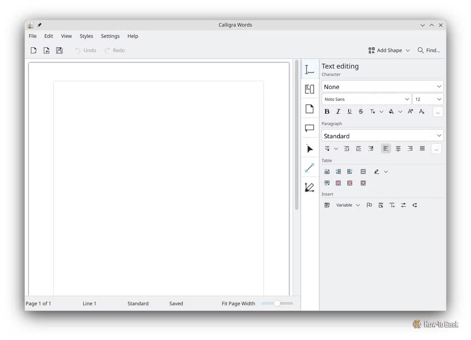This screenshot has width=471, height=340.
Task: Open the Standard paragraph style dropdown
Action: point(383,136)
